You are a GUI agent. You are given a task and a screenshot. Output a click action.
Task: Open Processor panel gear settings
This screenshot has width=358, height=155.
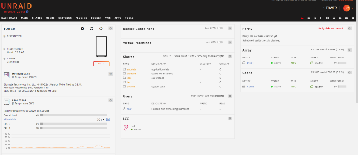(x=111, y=100)
